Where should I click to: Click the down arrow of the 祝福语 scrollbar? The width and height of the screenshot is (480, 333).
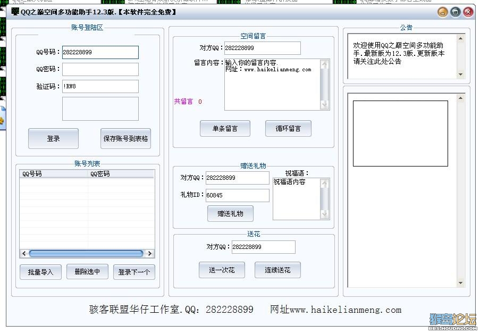click(324, 214)
